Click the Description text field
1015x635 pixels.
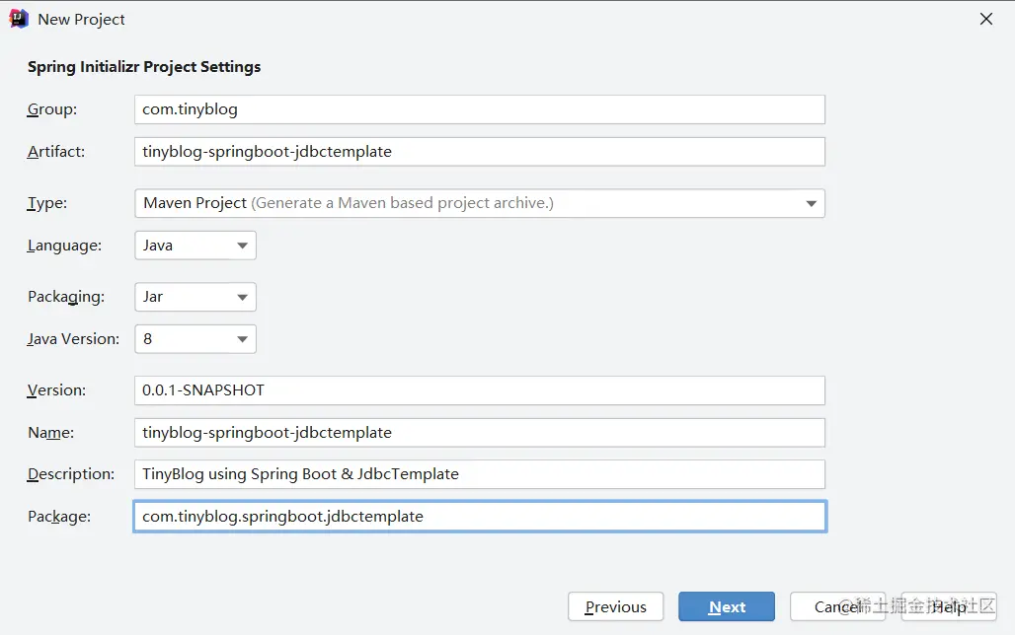click(479, 474)
